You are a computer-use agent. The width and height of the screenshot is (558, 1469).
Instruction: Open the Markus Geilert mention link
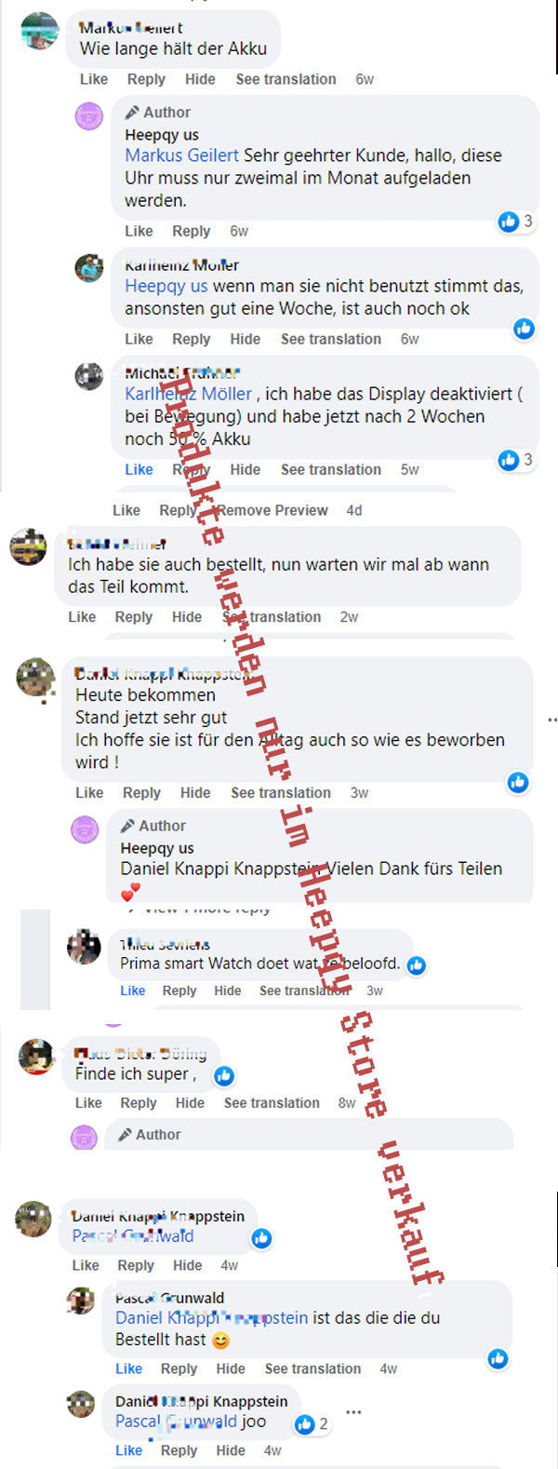pyautogui.click(x=182, y=155)
